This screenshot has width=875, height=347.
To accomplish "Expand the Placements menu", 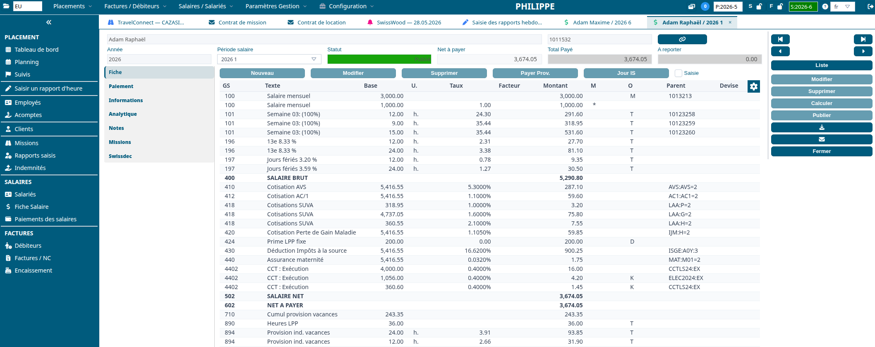I will (x=72, y=6).
